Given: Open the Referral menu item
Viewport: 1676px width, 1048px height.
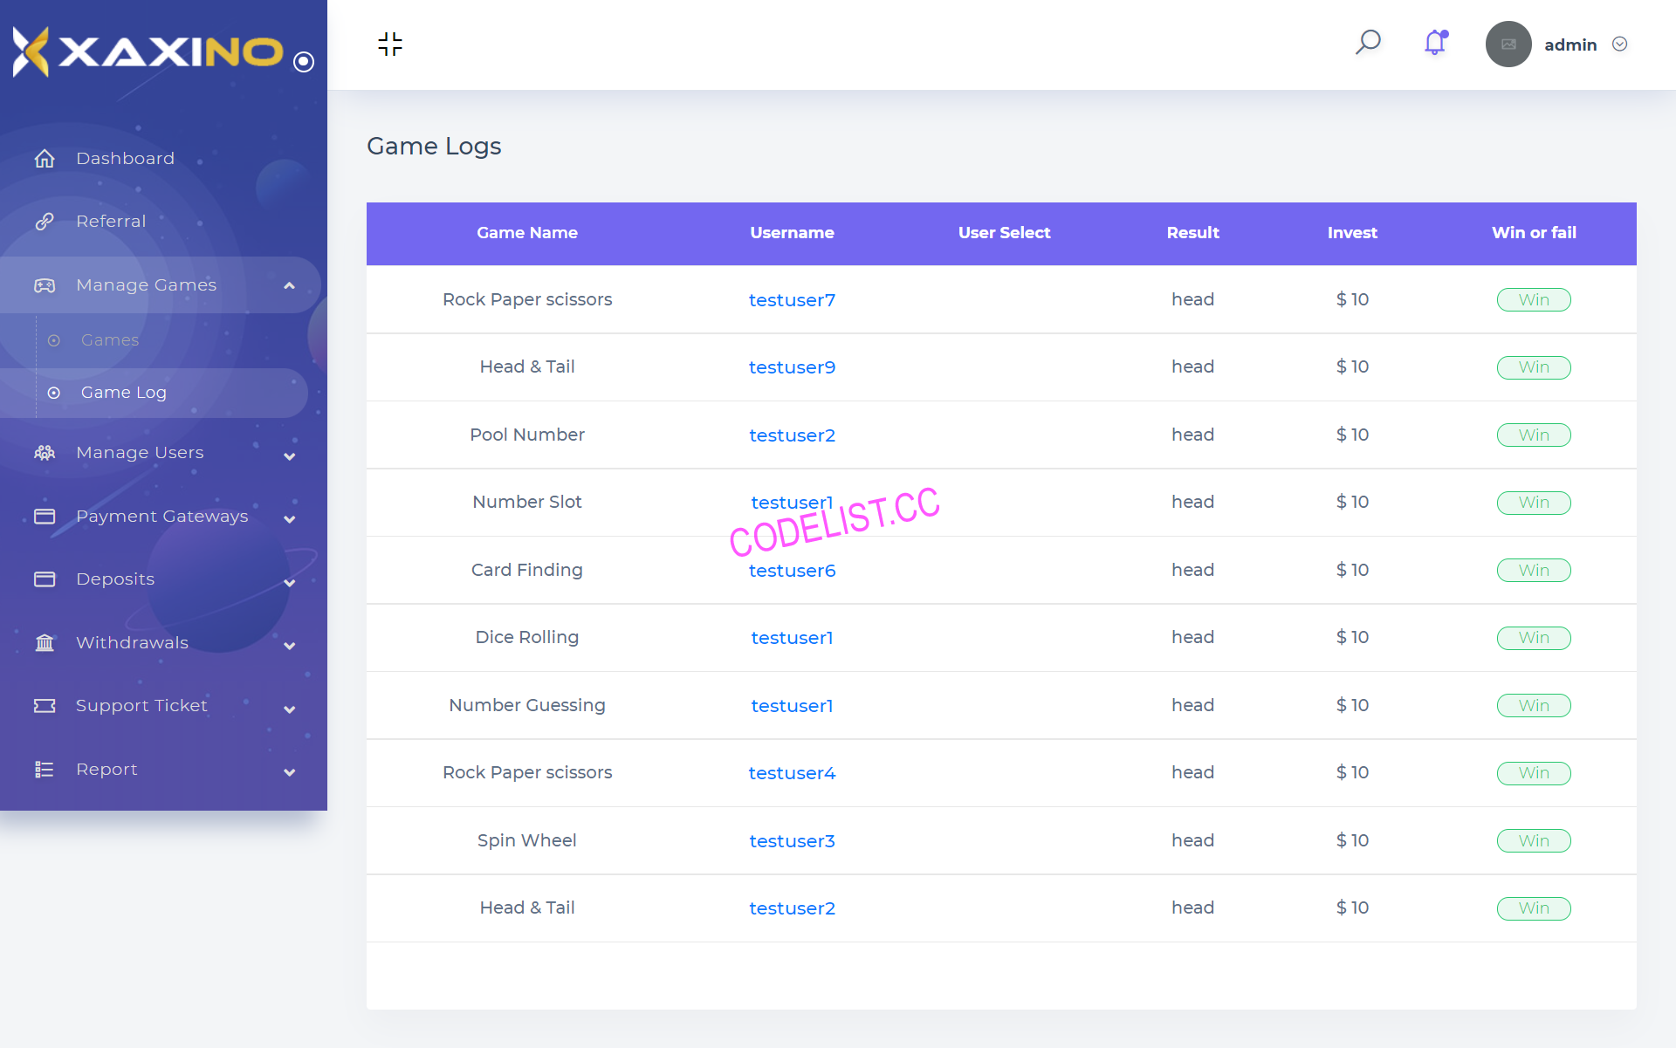Looking at the screenshot, I should tap(111, 222).
